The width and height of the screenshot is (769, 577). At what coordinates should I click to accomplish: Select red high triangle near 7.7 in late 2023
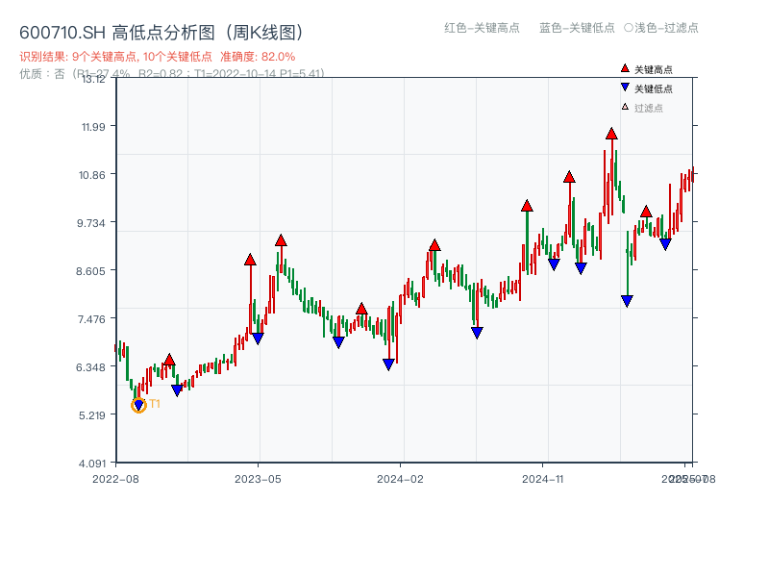coord(361,309)
